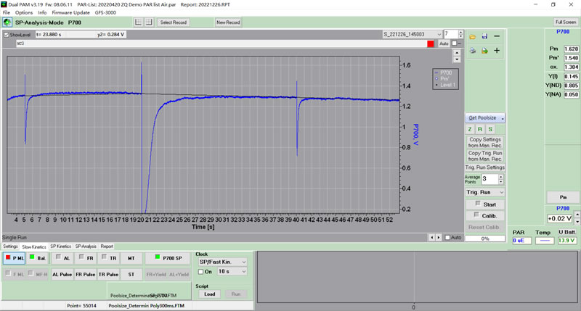Click the New Record button
Viewport: 581px width, 311px height.
(228, 22)
